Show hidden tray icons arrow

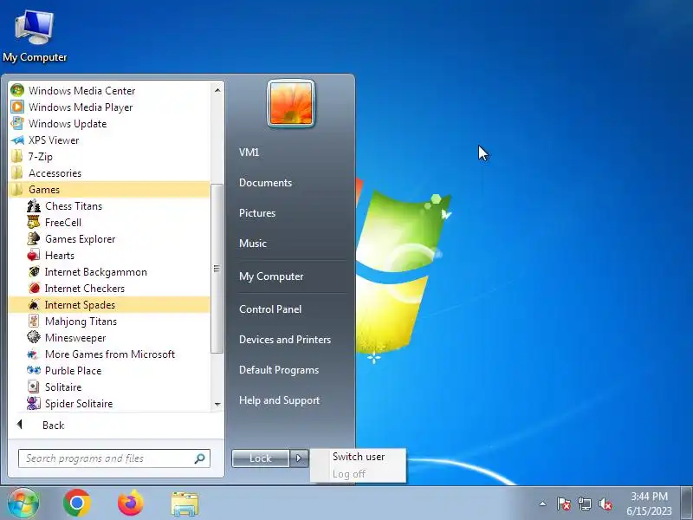coord(543,504)
